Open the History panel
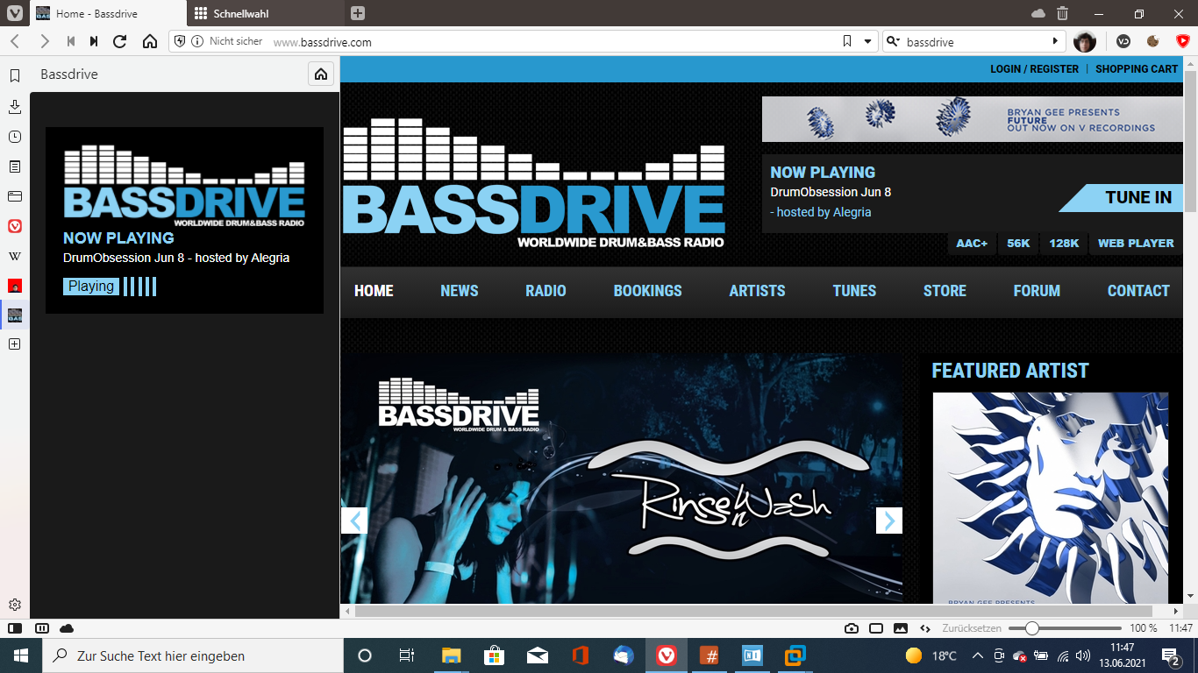The image size is (1198, 673). (15, 137)
